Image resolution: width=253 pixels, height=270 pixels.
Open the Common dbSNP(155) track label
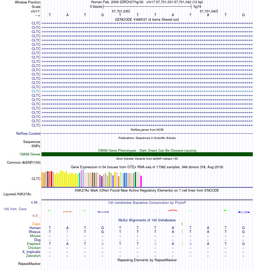[24, 163]
